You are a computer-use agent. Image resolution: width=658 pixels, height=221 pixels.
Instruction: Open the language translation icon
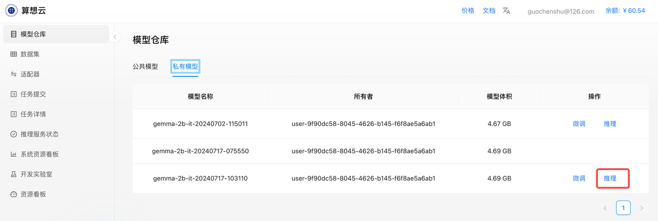pyautogui.click(x=506, y=11)
